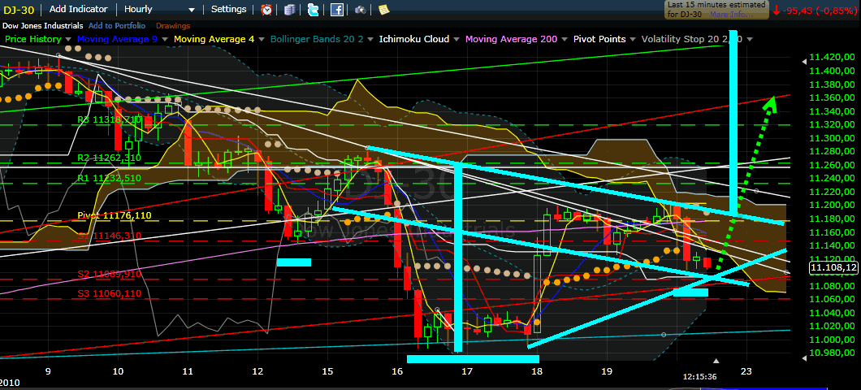Viewport: 861px width, 390px height.
Task: Click the S3 11060,110 support label
Action: point(110,293)
